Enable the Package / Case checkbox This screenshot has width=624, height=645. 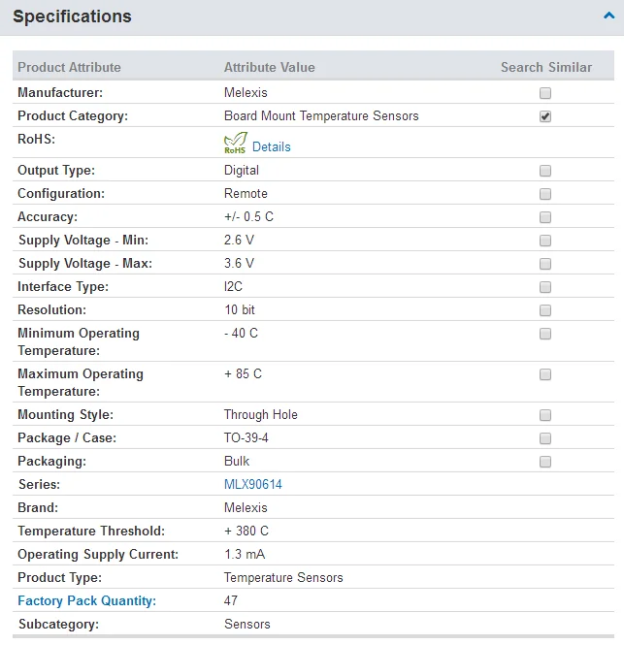coord(545,438)
